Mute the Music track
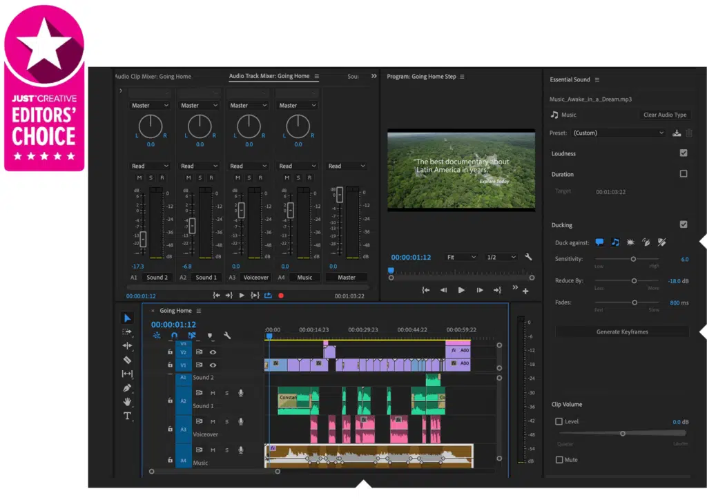Screen dimensions: 707x500 213,450
